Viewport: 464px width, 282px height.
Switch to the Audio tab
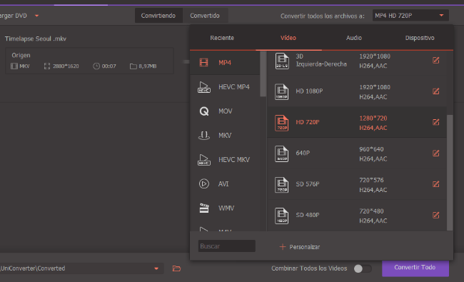coord(354,38)
